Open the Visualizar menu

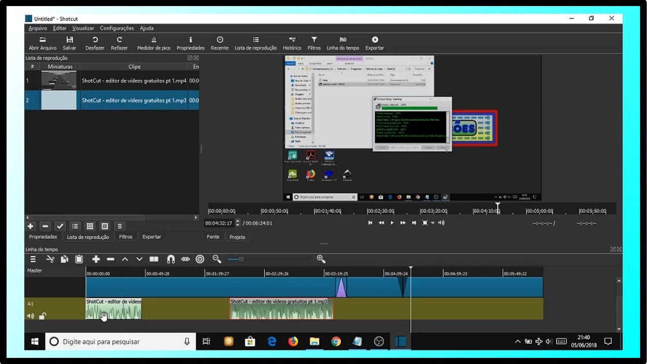[x=83, y=28]
